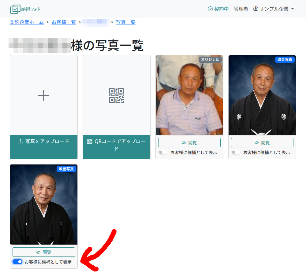Viewport: 306px width, 273px height.
Task: Click the オリジナル badge label
Action: click(210, 60)
